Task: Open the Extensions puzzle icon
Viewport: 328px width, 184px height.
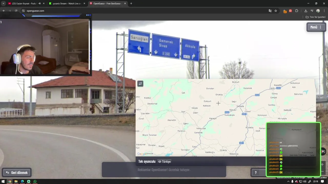Action: point(297,11)
